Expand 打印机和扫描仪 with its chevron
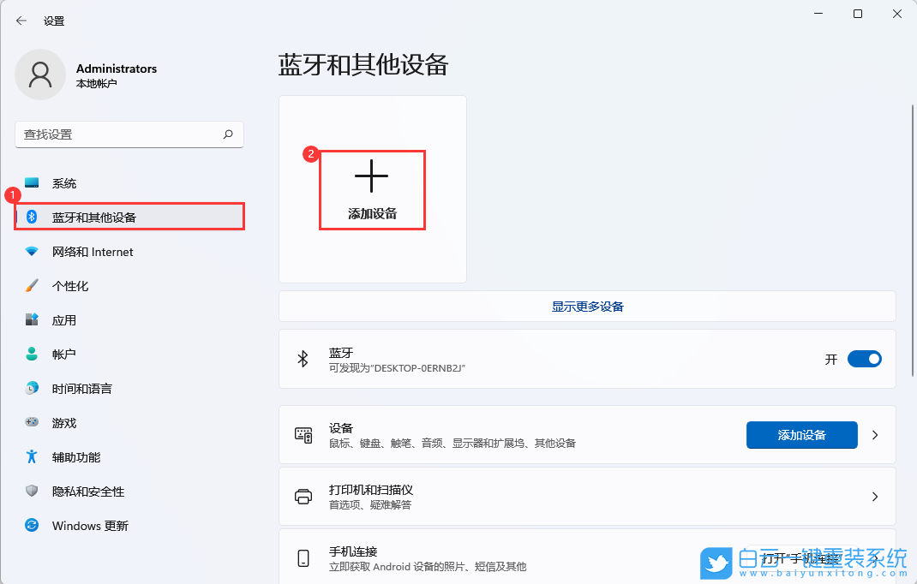Screen dimensions: 917x584 coord(874,496)
